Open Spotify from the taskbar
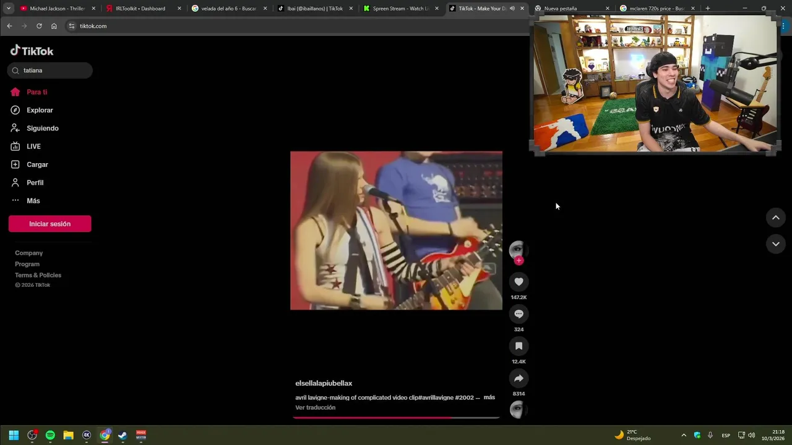 tap(50, 435)
